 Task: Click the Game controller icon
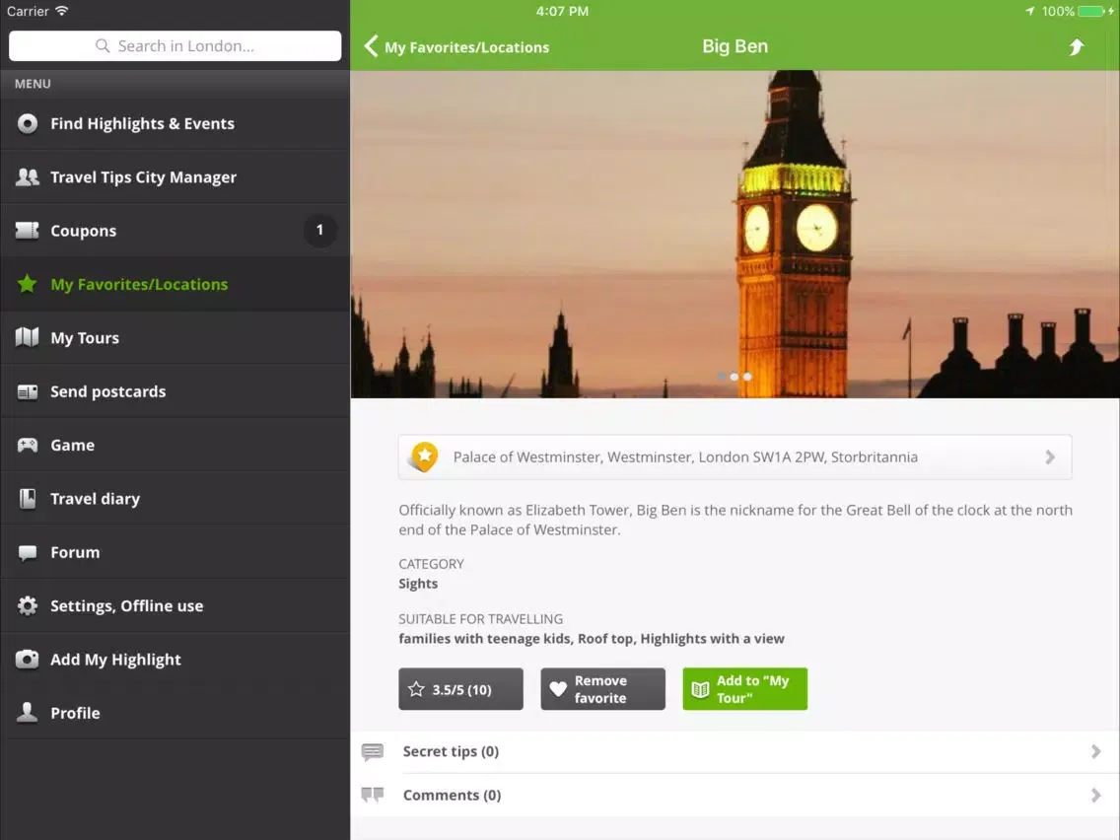click(x=28, y=445)
